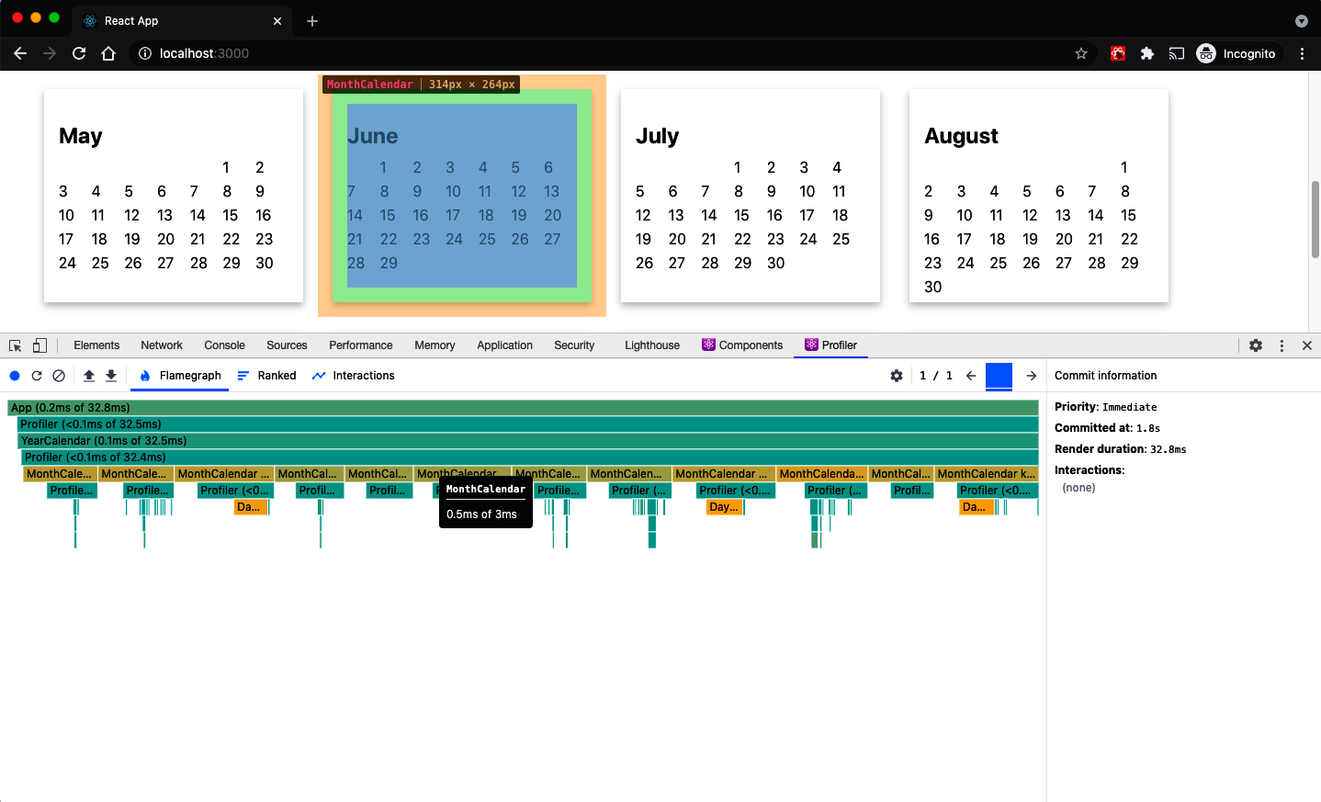
Task: Start profiling with the record button
Action: (15, 376)
